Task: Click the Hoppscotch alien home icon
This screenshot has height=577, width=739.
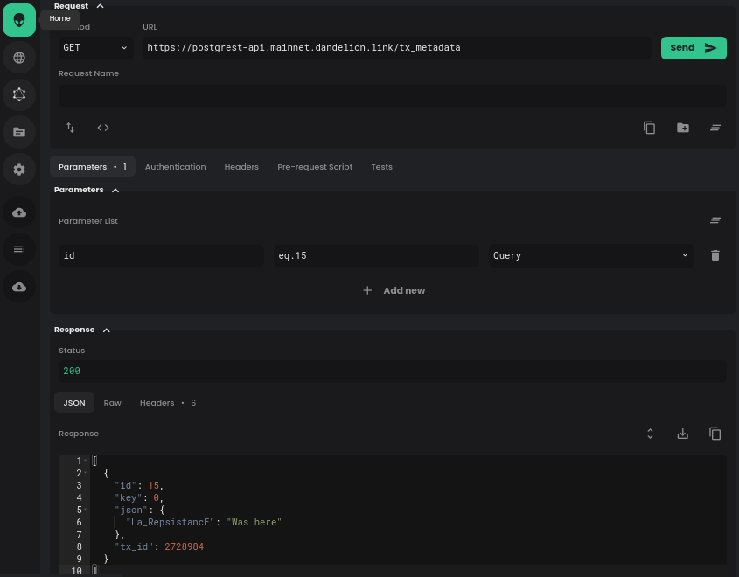Action: click(x=19, y=20)
